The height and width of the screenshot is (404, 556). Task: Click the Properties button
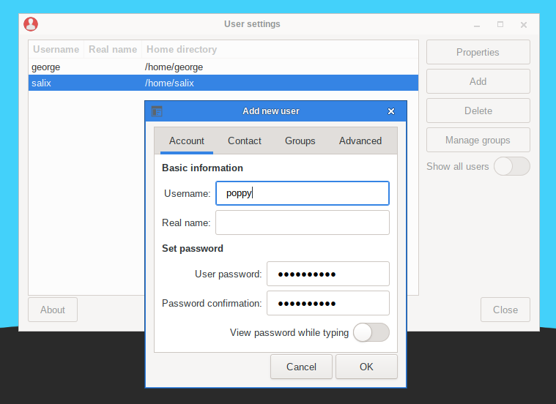pyautogui.click(x=478, y=52)
